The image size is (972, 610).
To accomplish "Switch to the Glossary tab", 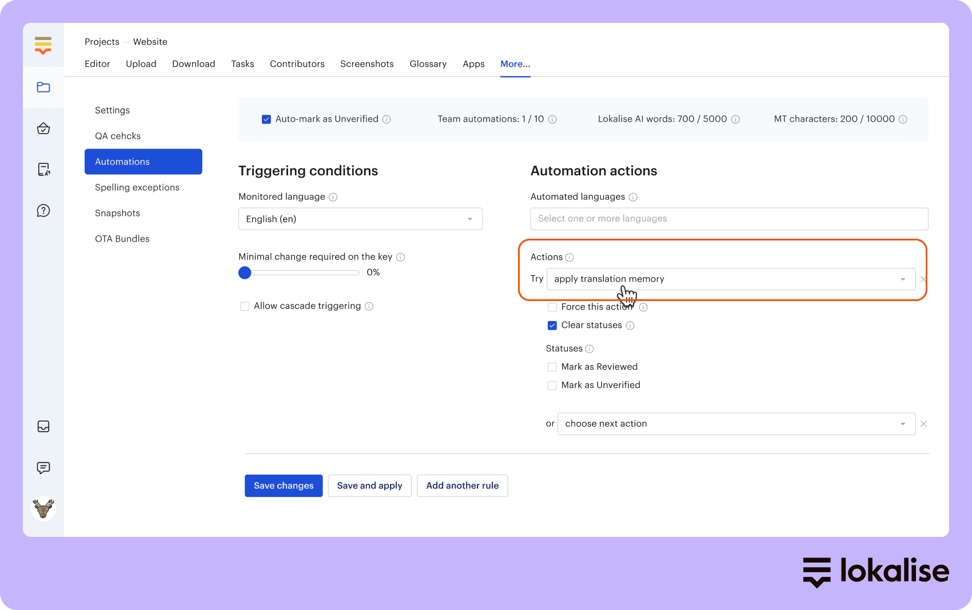I will pos(428,64).
